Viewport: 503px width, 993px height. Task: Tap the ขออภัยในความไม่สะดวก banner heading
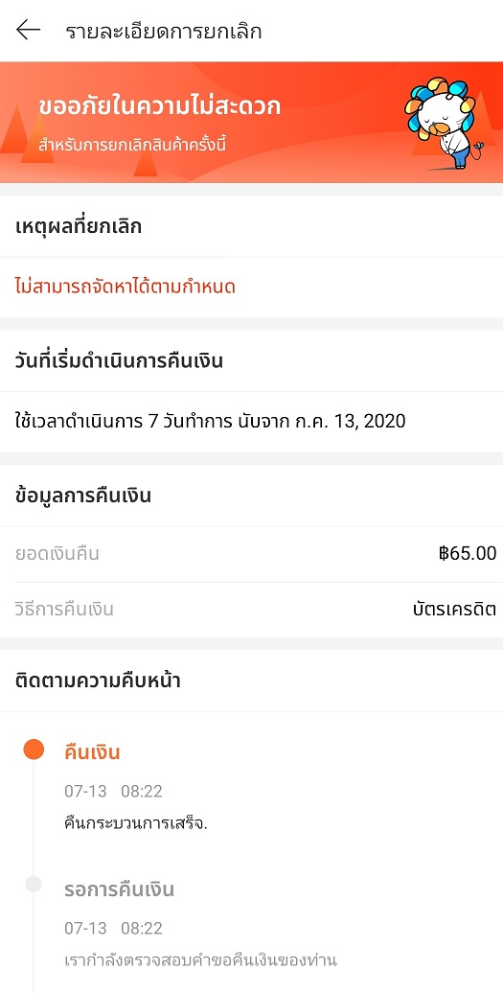coord(159,106)
